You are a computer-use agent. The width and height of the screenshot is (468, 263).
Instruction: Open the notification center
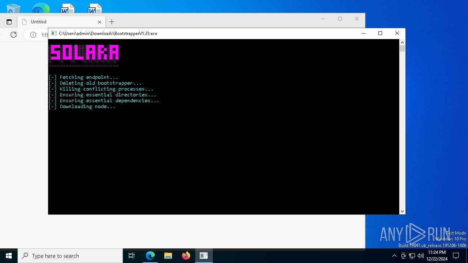[456, 256]
